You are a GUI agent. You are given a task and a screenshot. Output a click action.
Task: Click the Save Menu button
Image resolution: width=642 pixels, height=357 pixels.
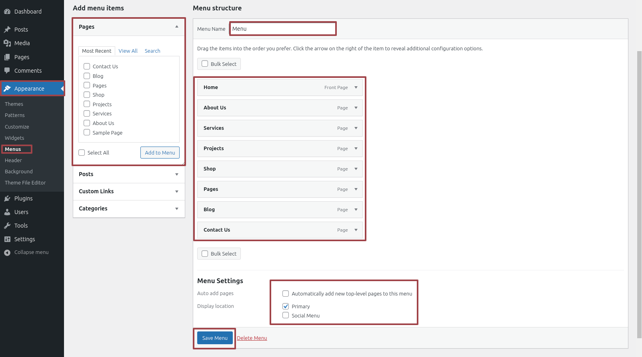click(215, 338)
